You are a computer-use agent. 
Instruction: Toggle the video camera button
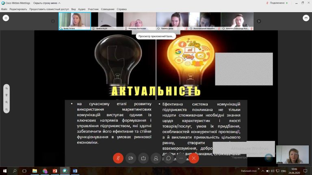(x=131, y=158)
